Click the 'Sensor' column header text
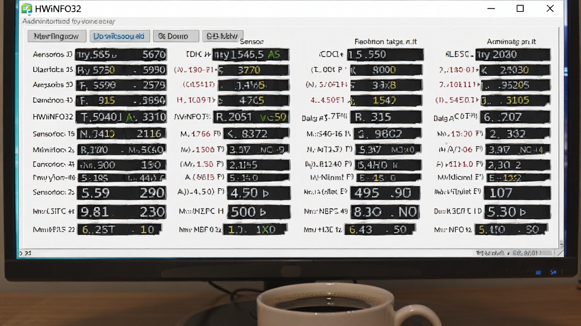 tap(251, 42)
